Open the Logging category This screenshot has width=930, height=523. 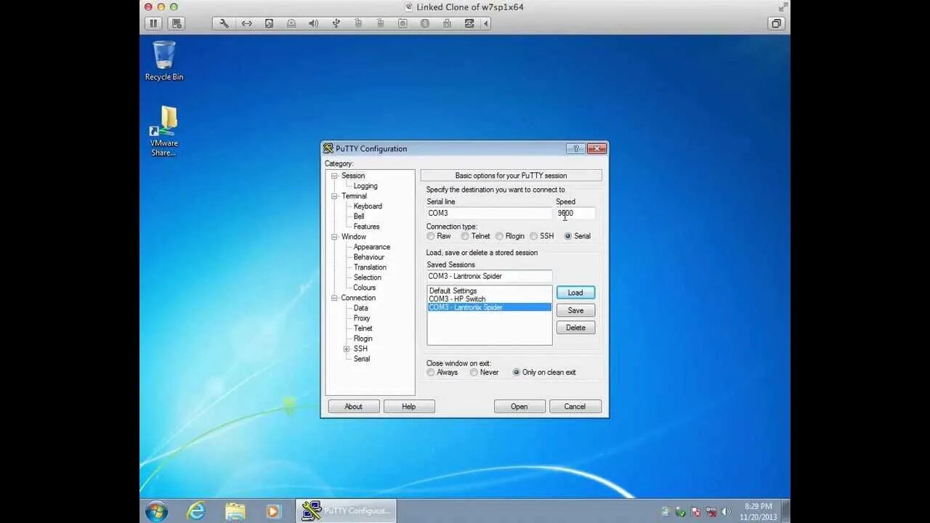[x=365, y=186]
